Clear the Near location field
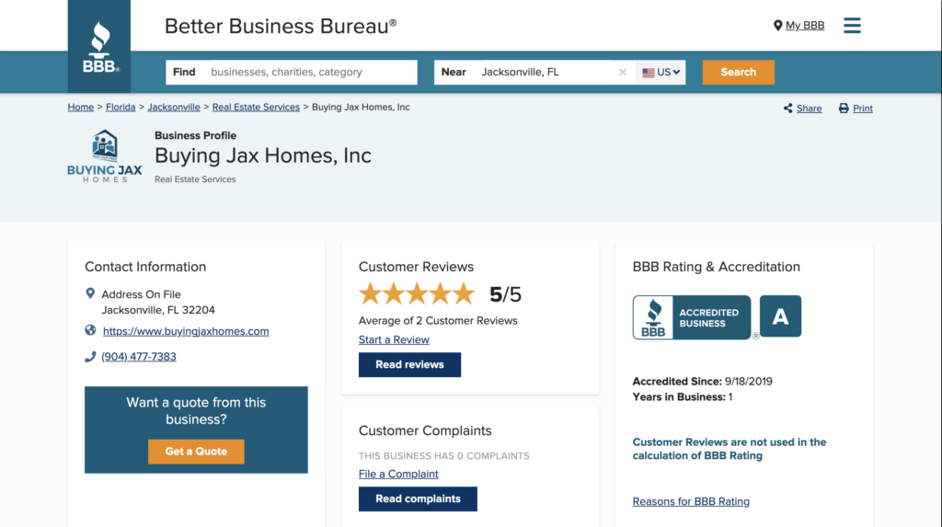The width and height of the screenshot is (942, 527). (x=623, y=73)
